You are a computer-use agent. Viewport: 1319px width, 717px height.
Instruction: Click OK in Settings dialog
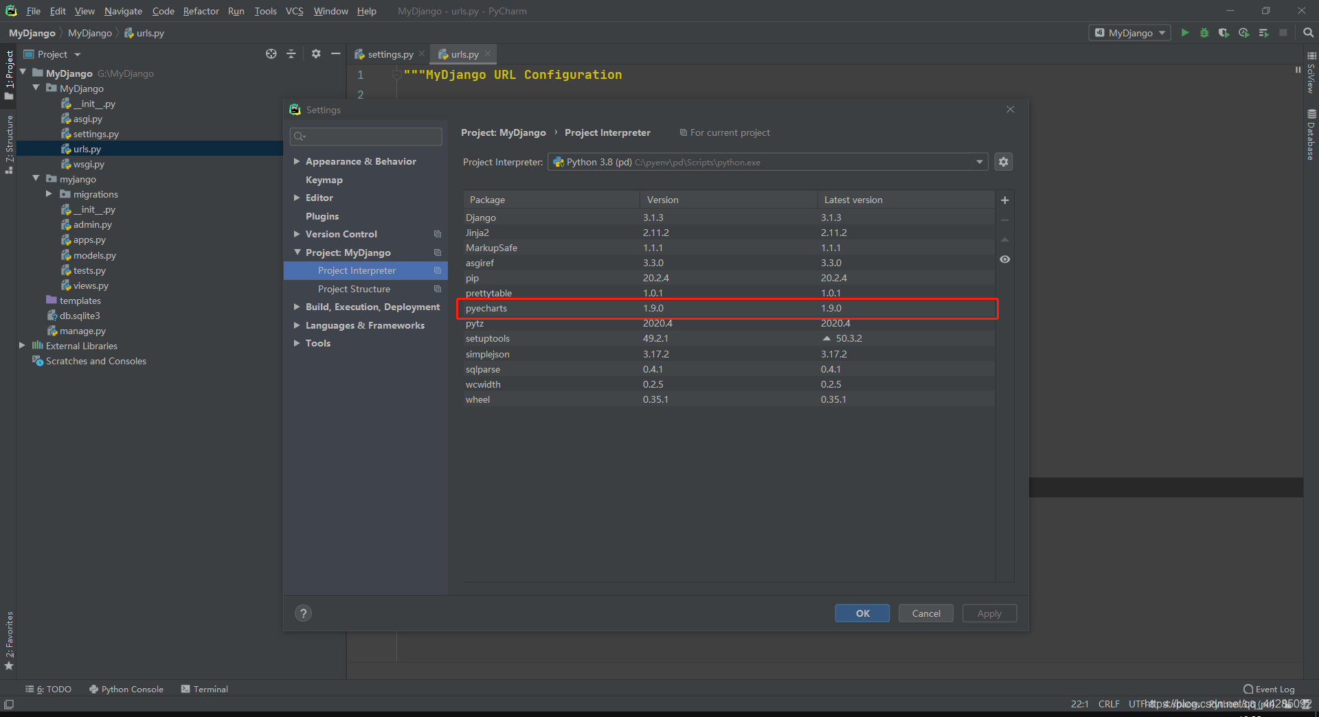(x=862, y=613)
